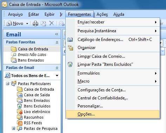The height and width of the screenshot is (133, 166).
Task: Open the Ajuda menu
Action: tap(119, 14)
